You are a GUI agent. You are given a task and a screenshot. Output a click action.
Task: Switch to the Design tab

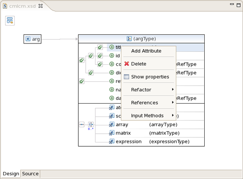(11, 174)
